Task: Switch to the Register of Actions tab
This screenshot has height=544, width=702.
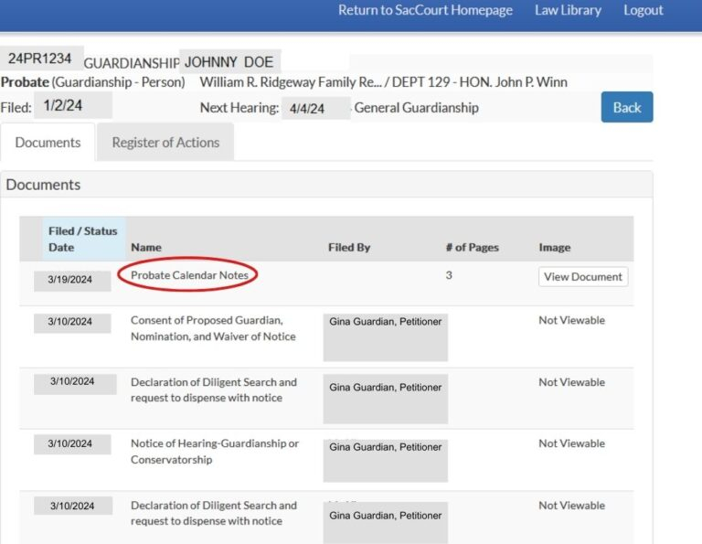Action: click(165, 143)
